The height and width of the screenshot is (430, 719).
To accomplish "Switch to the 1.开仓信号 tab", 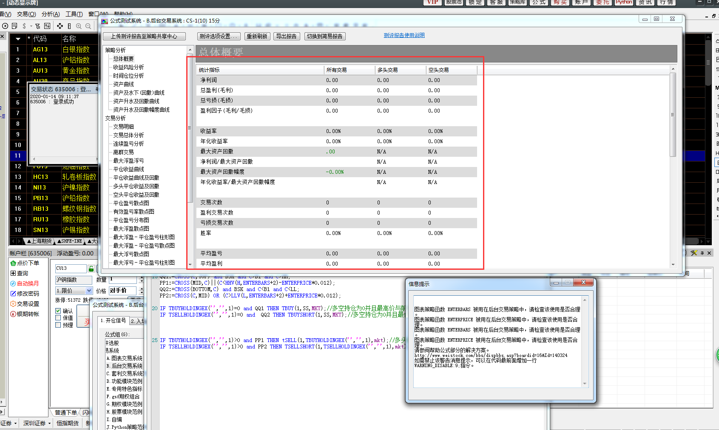I will pyautogui.click(x=113, y=321).
